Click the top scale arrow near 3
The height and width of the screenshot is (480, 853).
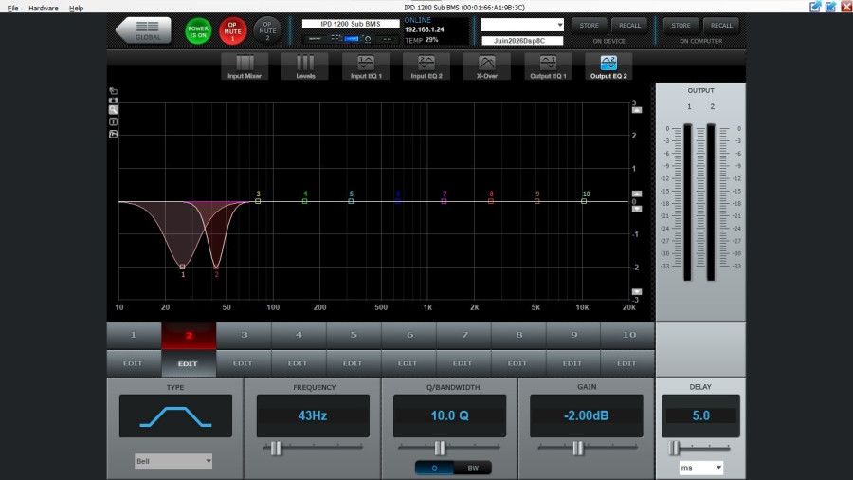pyautogui.click(x=637, y=110)
